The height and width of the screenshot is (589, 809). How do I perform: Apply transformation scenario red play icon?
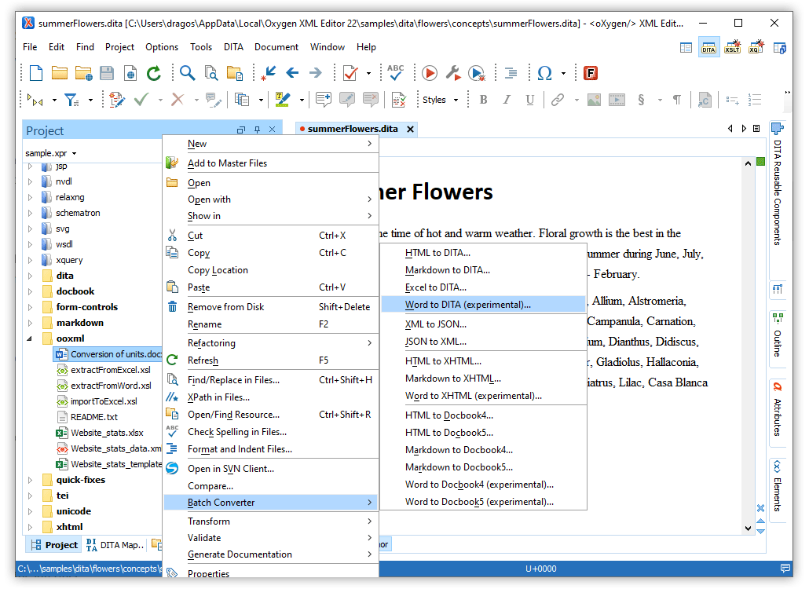point(430,73)
